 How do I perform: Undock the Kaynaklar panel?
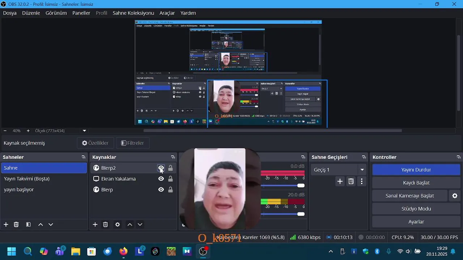pyautogui.click(x=173, y=157)
